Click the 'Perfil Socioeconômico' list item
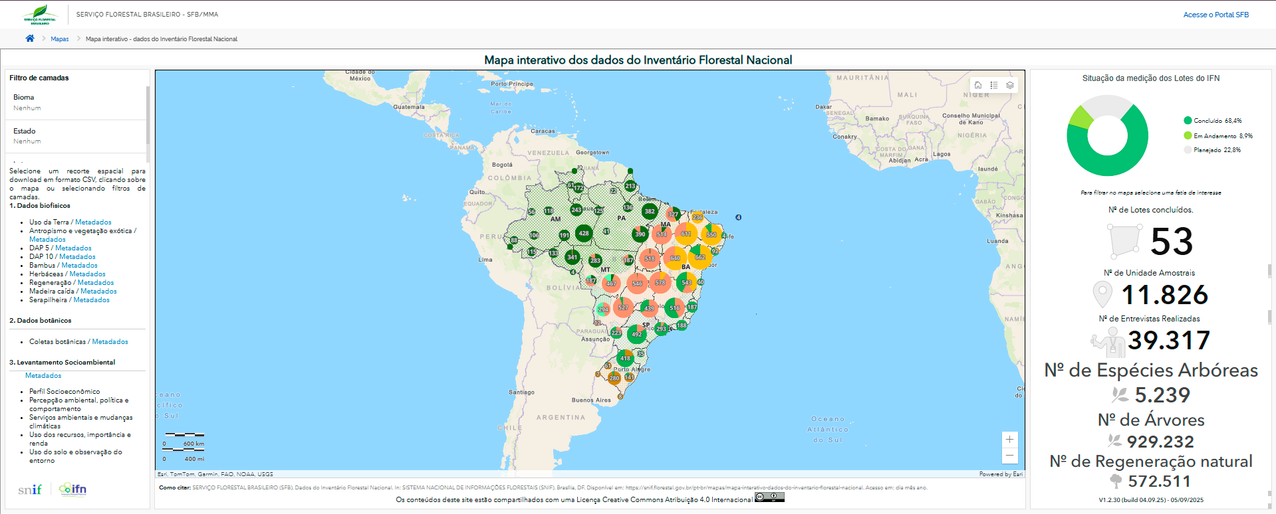 tap(64, 392)
